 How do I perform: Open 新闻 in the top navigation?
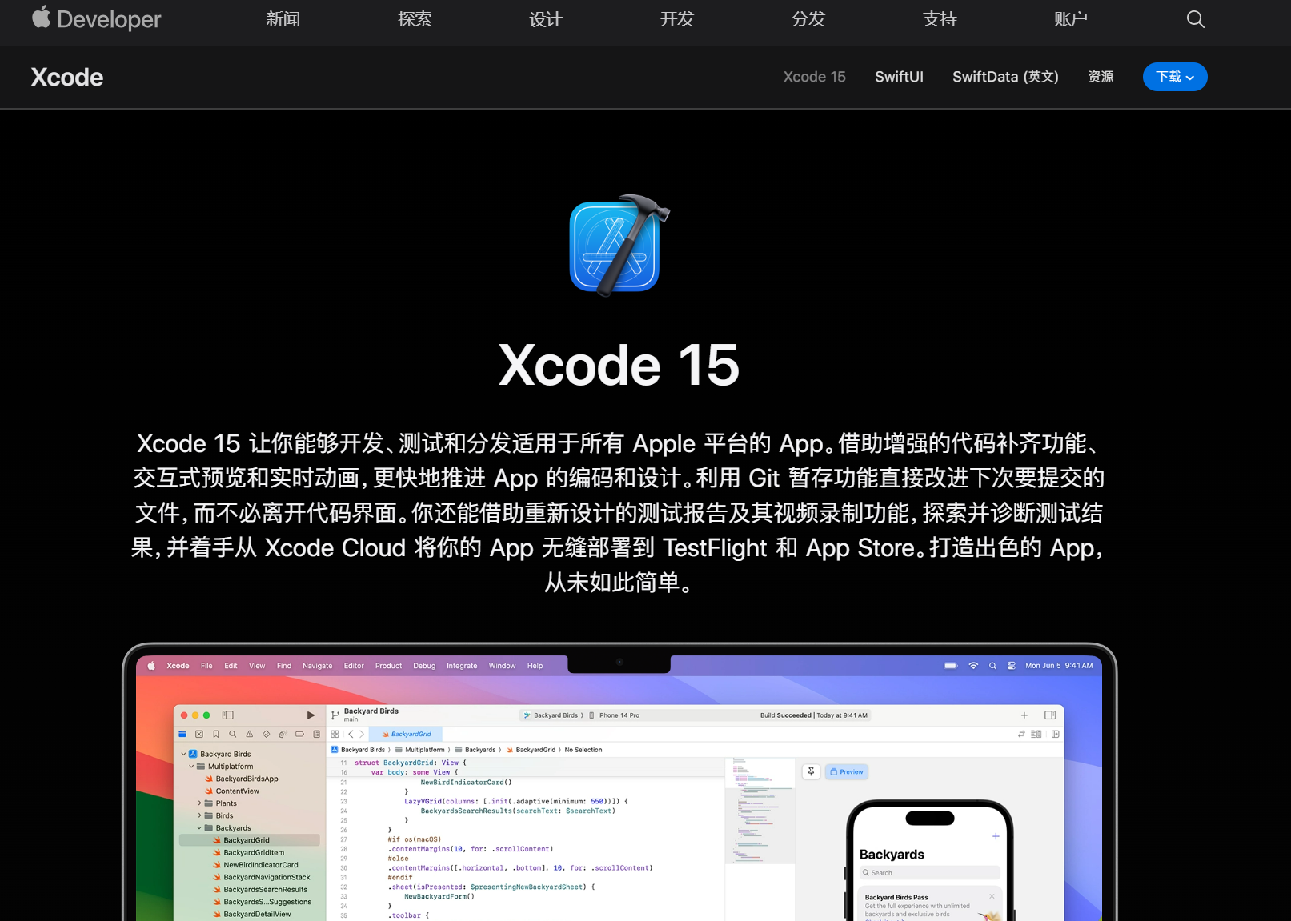coord(283,19)
